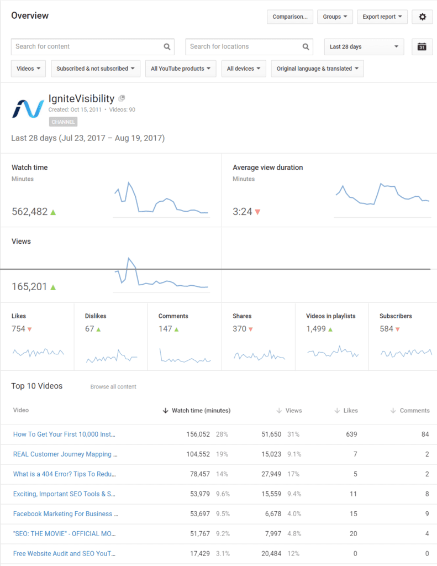Viewport: 437px width, 566px height.
Task: Click watch time value 562,482
Action: (x=30, y=212)
